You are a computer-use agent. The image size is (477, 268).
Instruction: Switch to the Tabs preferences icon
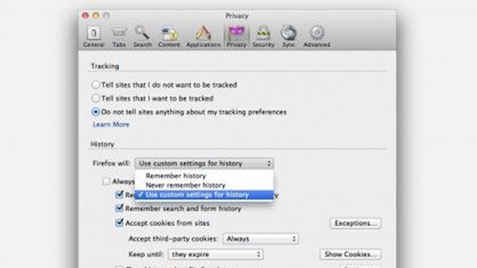point(119,36)
